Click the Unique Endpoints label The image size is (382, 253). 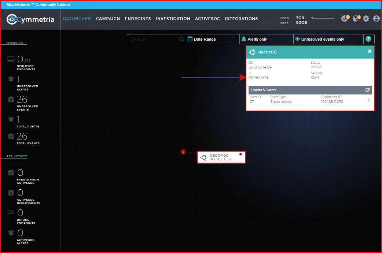[26, 222]
